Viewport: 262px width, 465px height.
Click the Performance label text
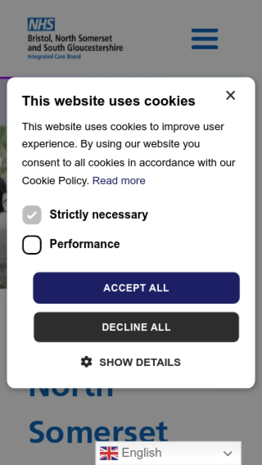(x=85, y=244)
